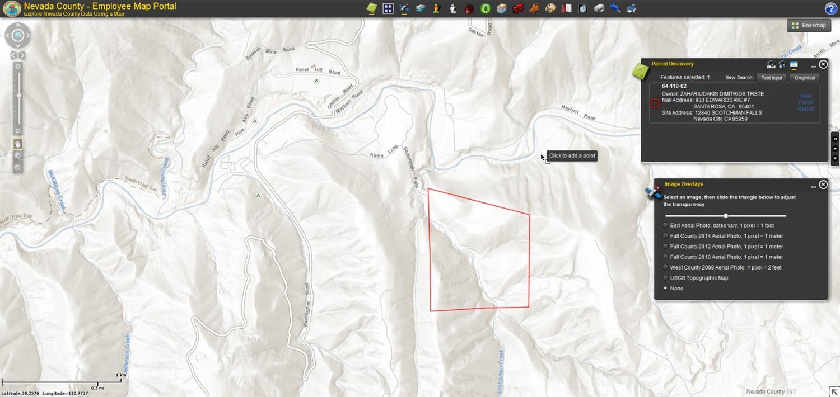Click the vertical zoom level slider handle
The width and height of the screenshot is (840, 397).
click(18, 96)
